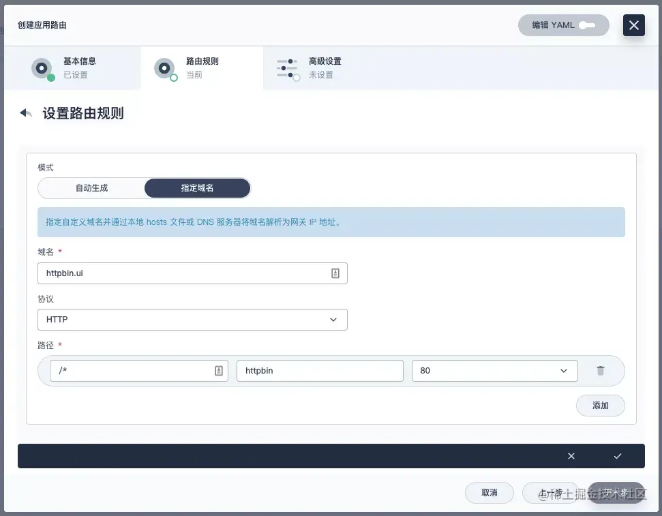Delete the /* path rule via trash icon
Image resolution: width=662 pixels, height=516 pixels.
point(601,370)
